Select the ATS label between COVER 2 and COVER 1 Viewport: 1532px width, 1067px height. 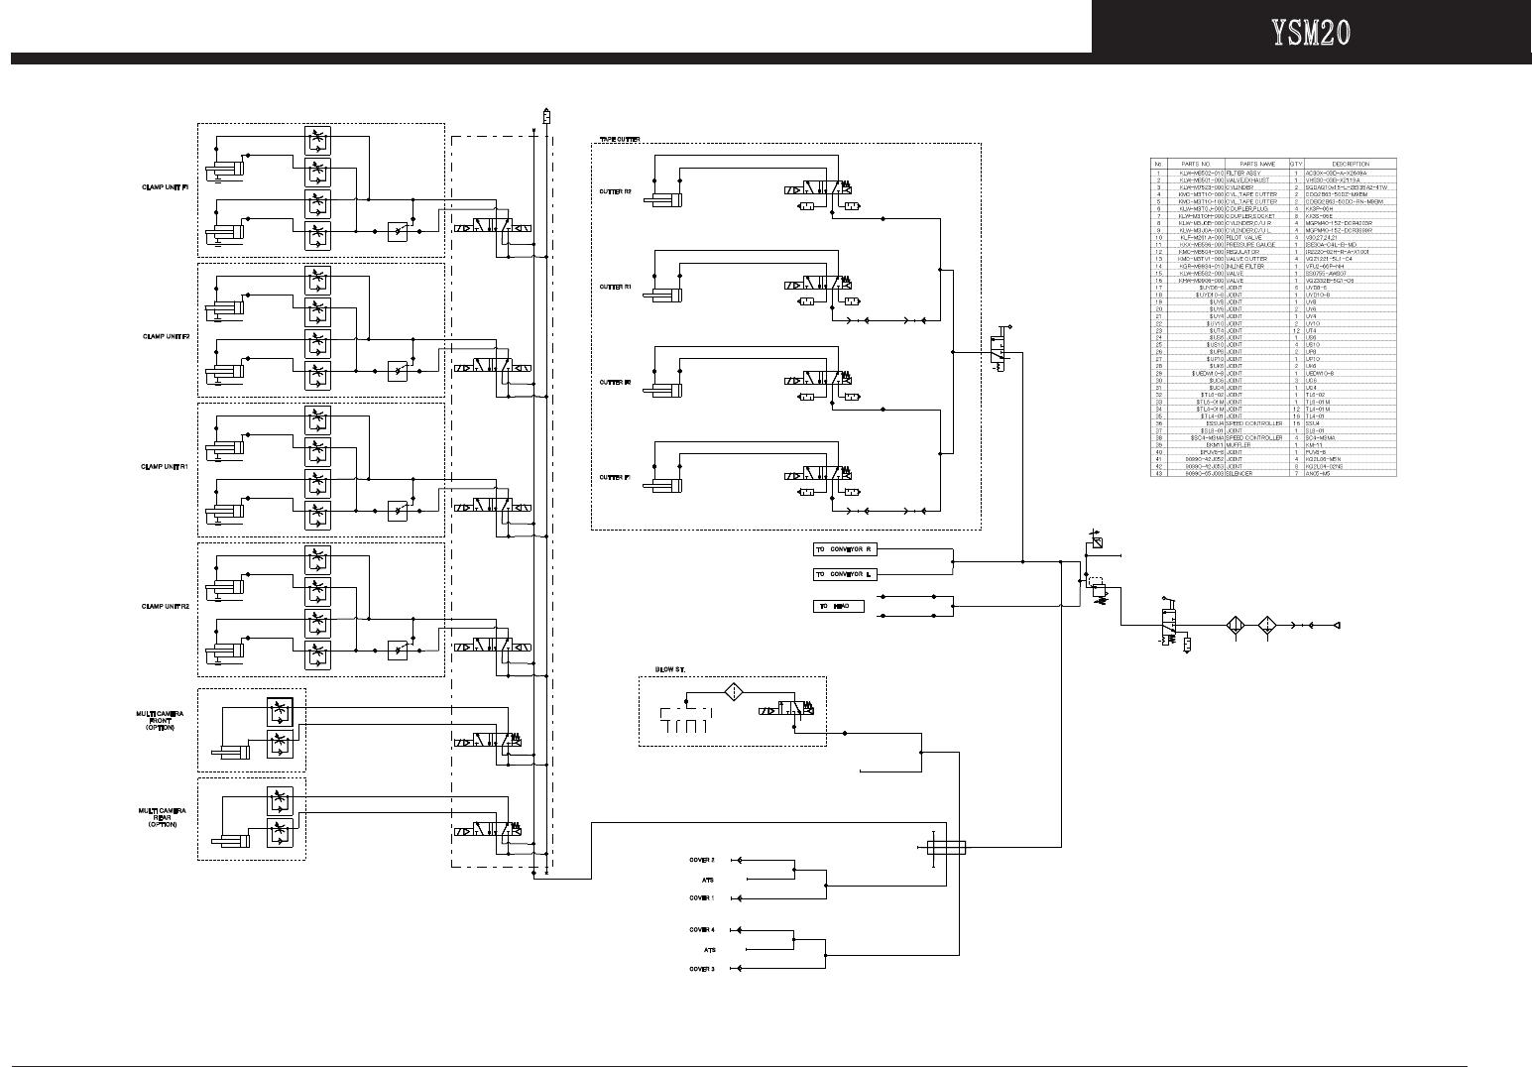[x=707, y=879]
